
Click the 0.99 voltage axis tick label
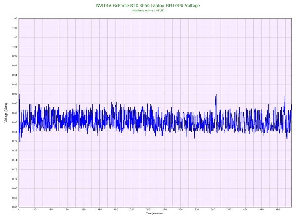click(15, 56)
